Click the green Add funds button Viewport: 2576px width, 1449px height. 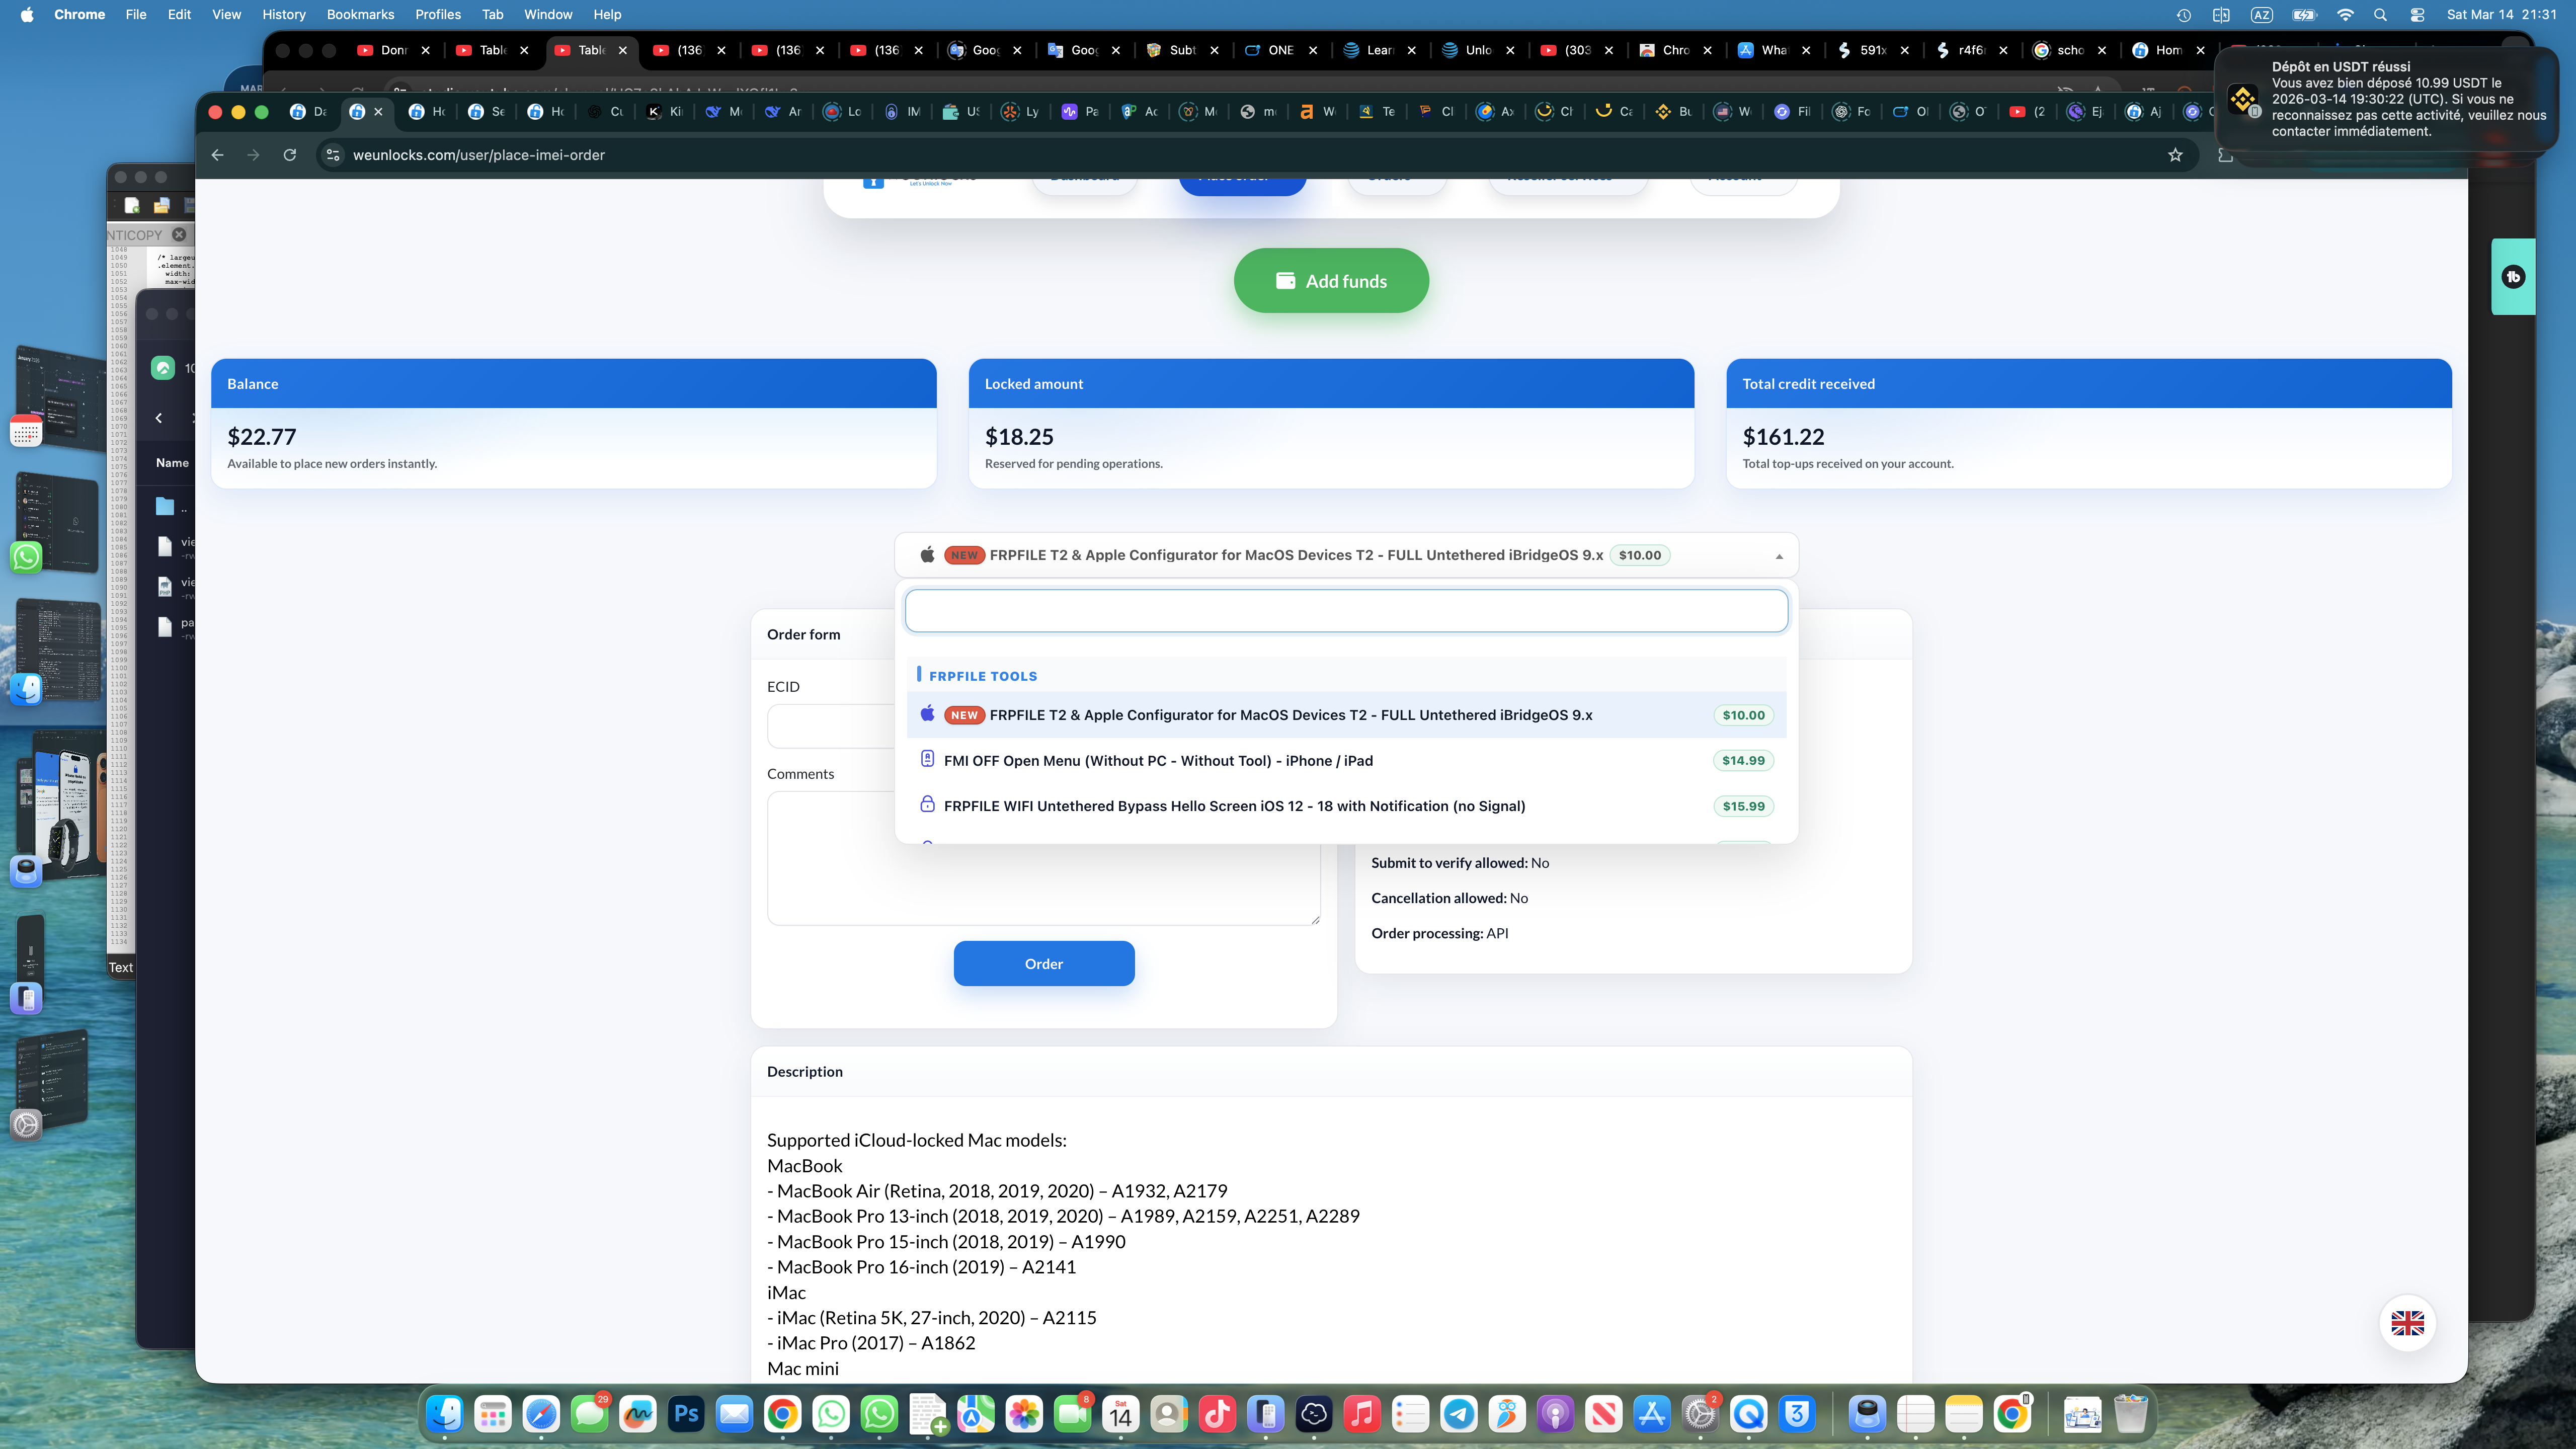point(1331,281)
